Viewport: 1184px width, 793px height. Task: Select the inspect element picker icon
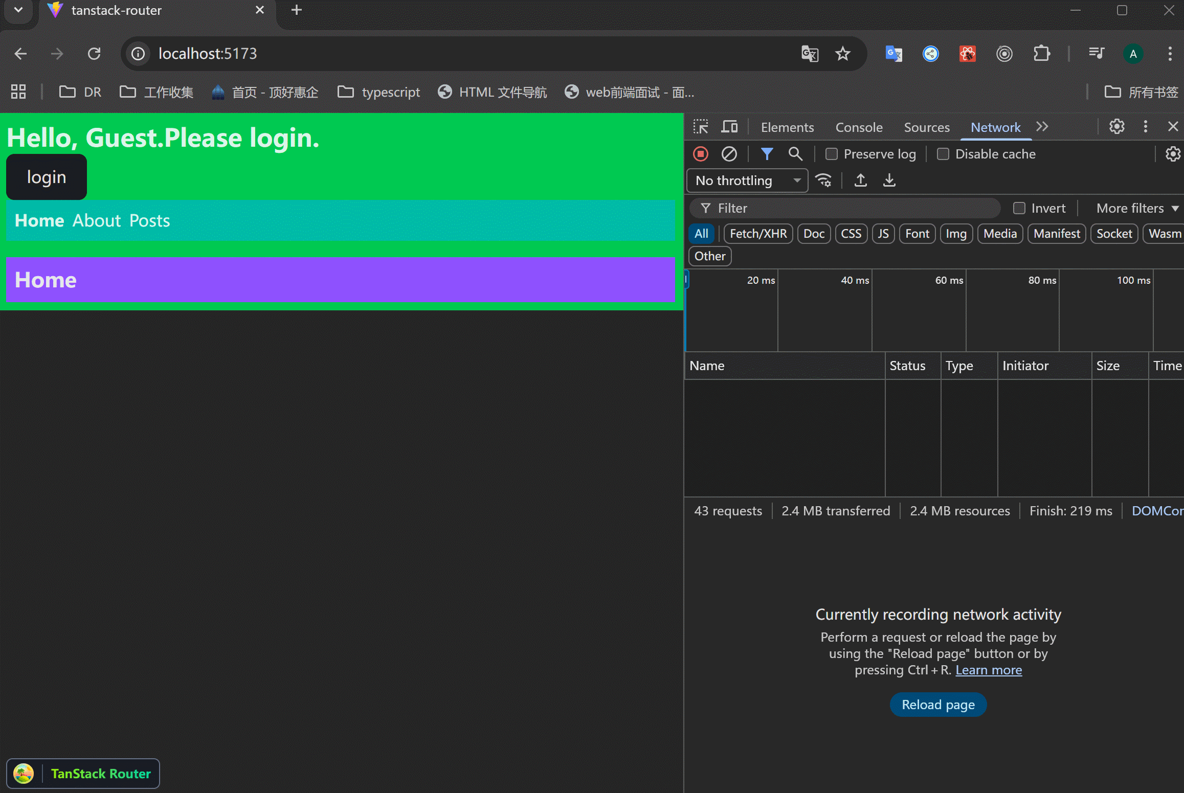(701, 127)
